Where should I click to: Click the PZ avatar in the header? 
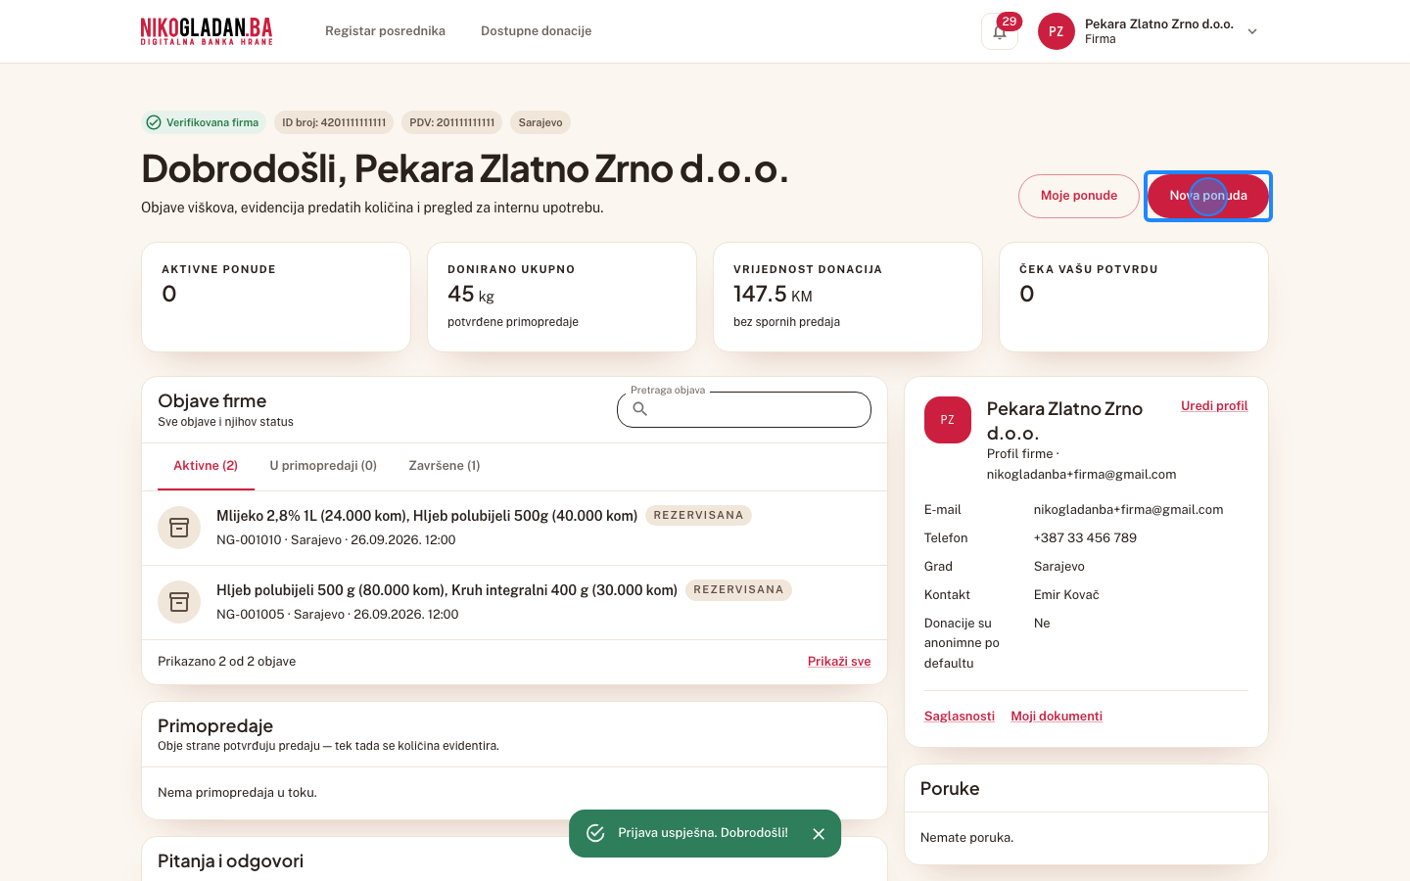(1057, 31)
